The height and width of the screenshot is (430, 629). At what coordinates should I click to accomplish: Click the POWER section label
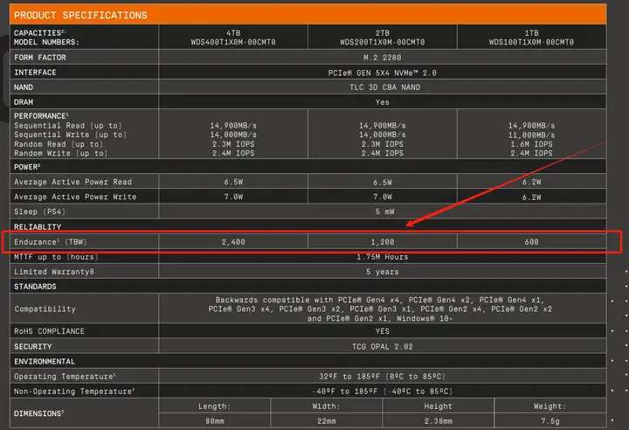pos(27,167)
